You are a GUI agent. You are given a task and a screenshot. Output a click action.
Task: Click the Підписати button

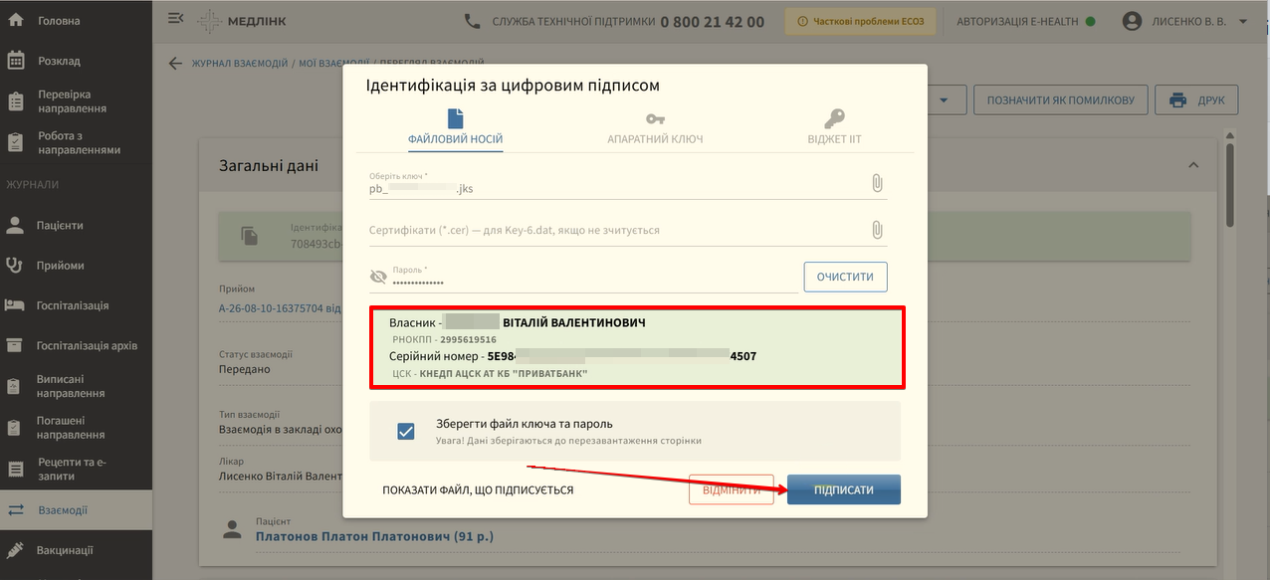click(844, 489)
